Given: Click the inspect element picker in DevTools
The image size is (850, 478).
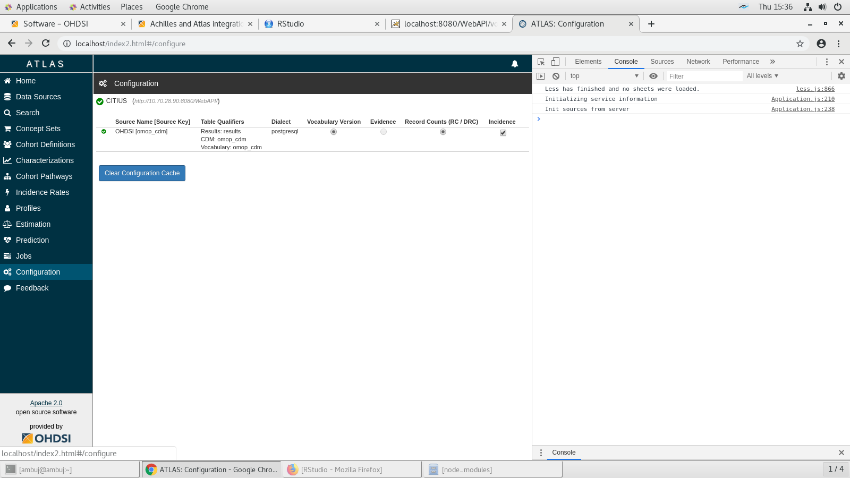Looking at the screenshot, I should (541, 62).
